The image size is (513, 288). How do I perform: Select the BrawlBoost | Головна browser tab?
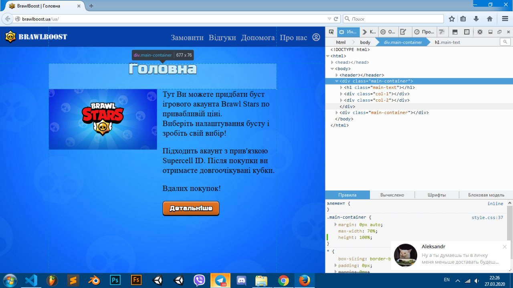[x=43, y=6]
